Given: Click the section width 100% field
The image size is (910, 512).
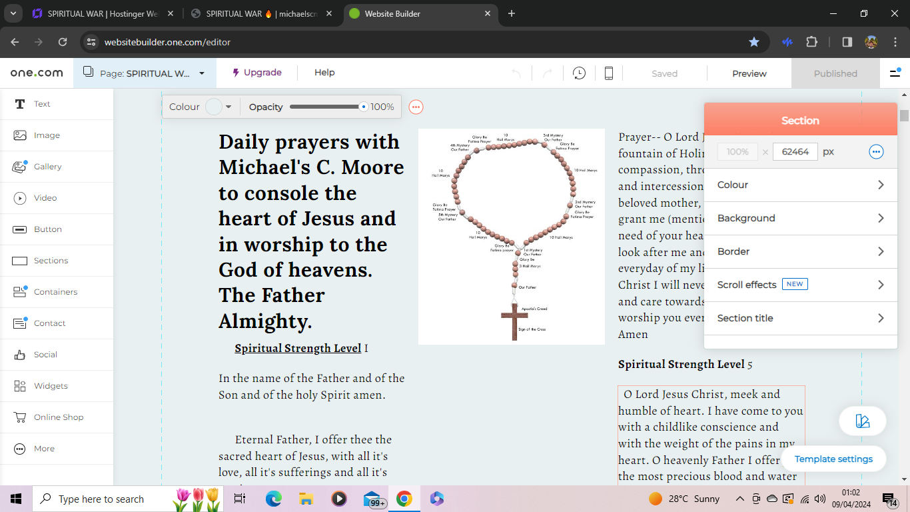Looking at the screenshot, I should (737, 152).
